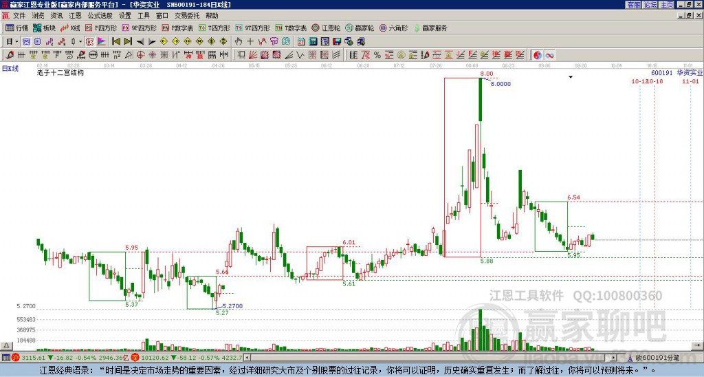Image resolution: width=704 pixels, height=377 pixels.
Task: Open 赢家服务 with dollar icon
Action: point(430,28)
